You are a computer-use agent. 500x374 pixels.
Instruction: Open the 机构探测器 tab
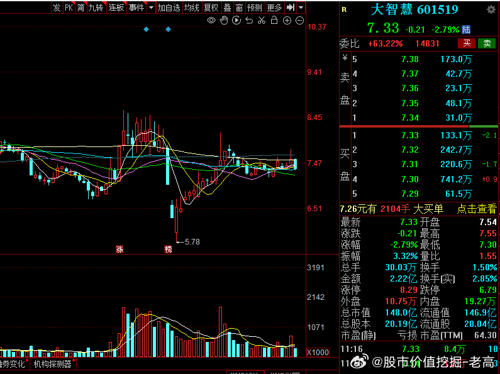[53, 364]
